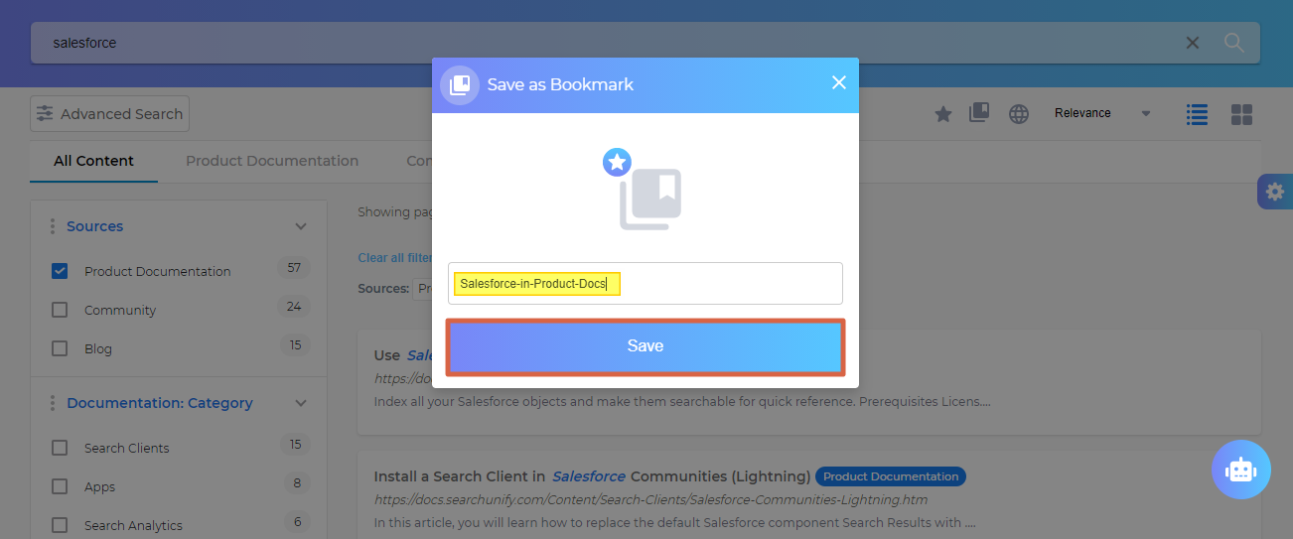The image size is (1293, 539).
Task: Collapse the Documentation: Category section
Action: [301, 403]
